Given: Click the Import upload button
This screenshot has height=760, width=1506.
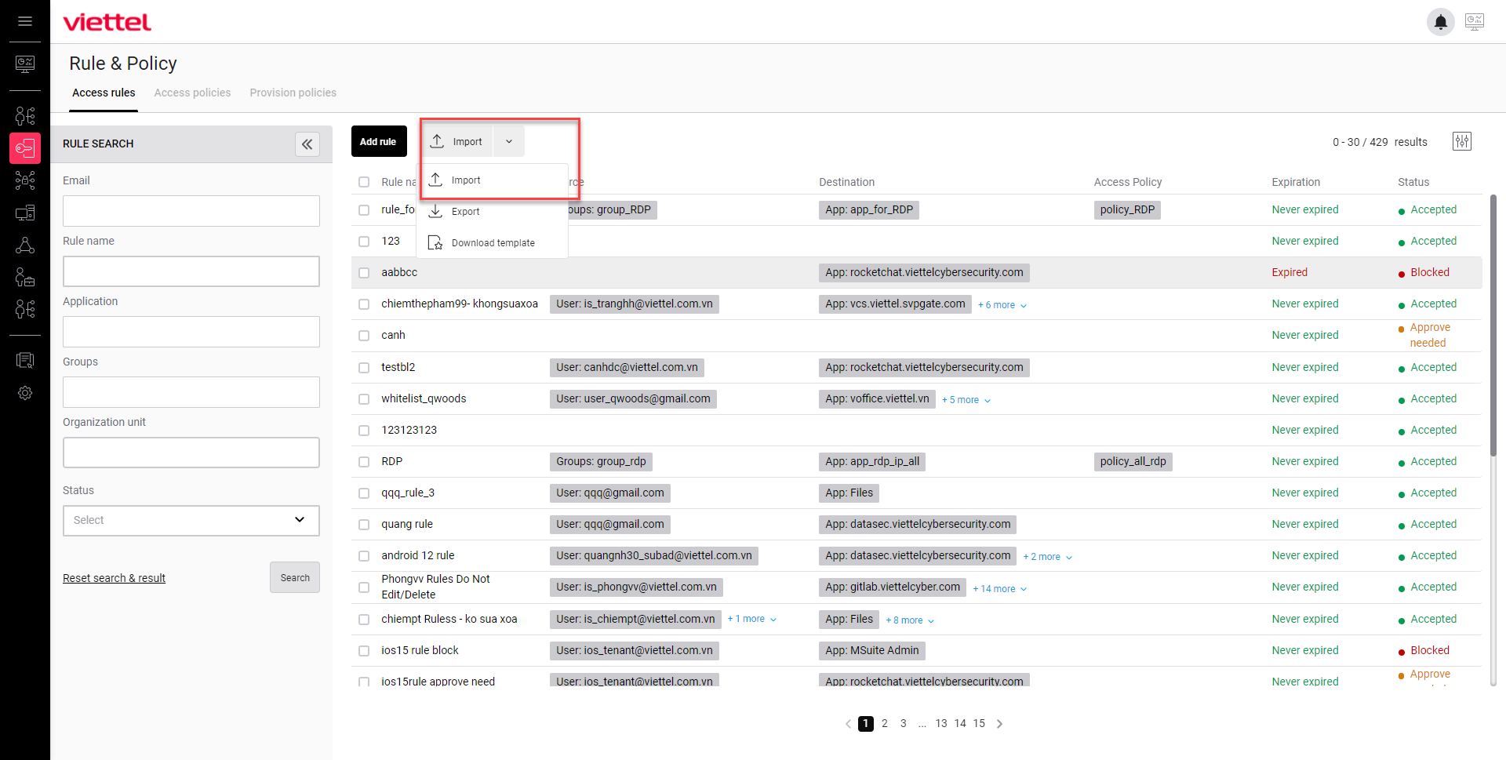Looking at the screenshot, I should click(x=457, y=141).
